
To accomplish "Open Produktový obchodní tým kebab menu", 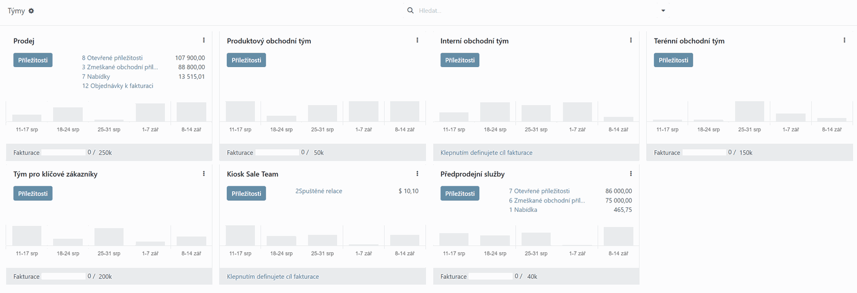I will [x=417, y=40].
